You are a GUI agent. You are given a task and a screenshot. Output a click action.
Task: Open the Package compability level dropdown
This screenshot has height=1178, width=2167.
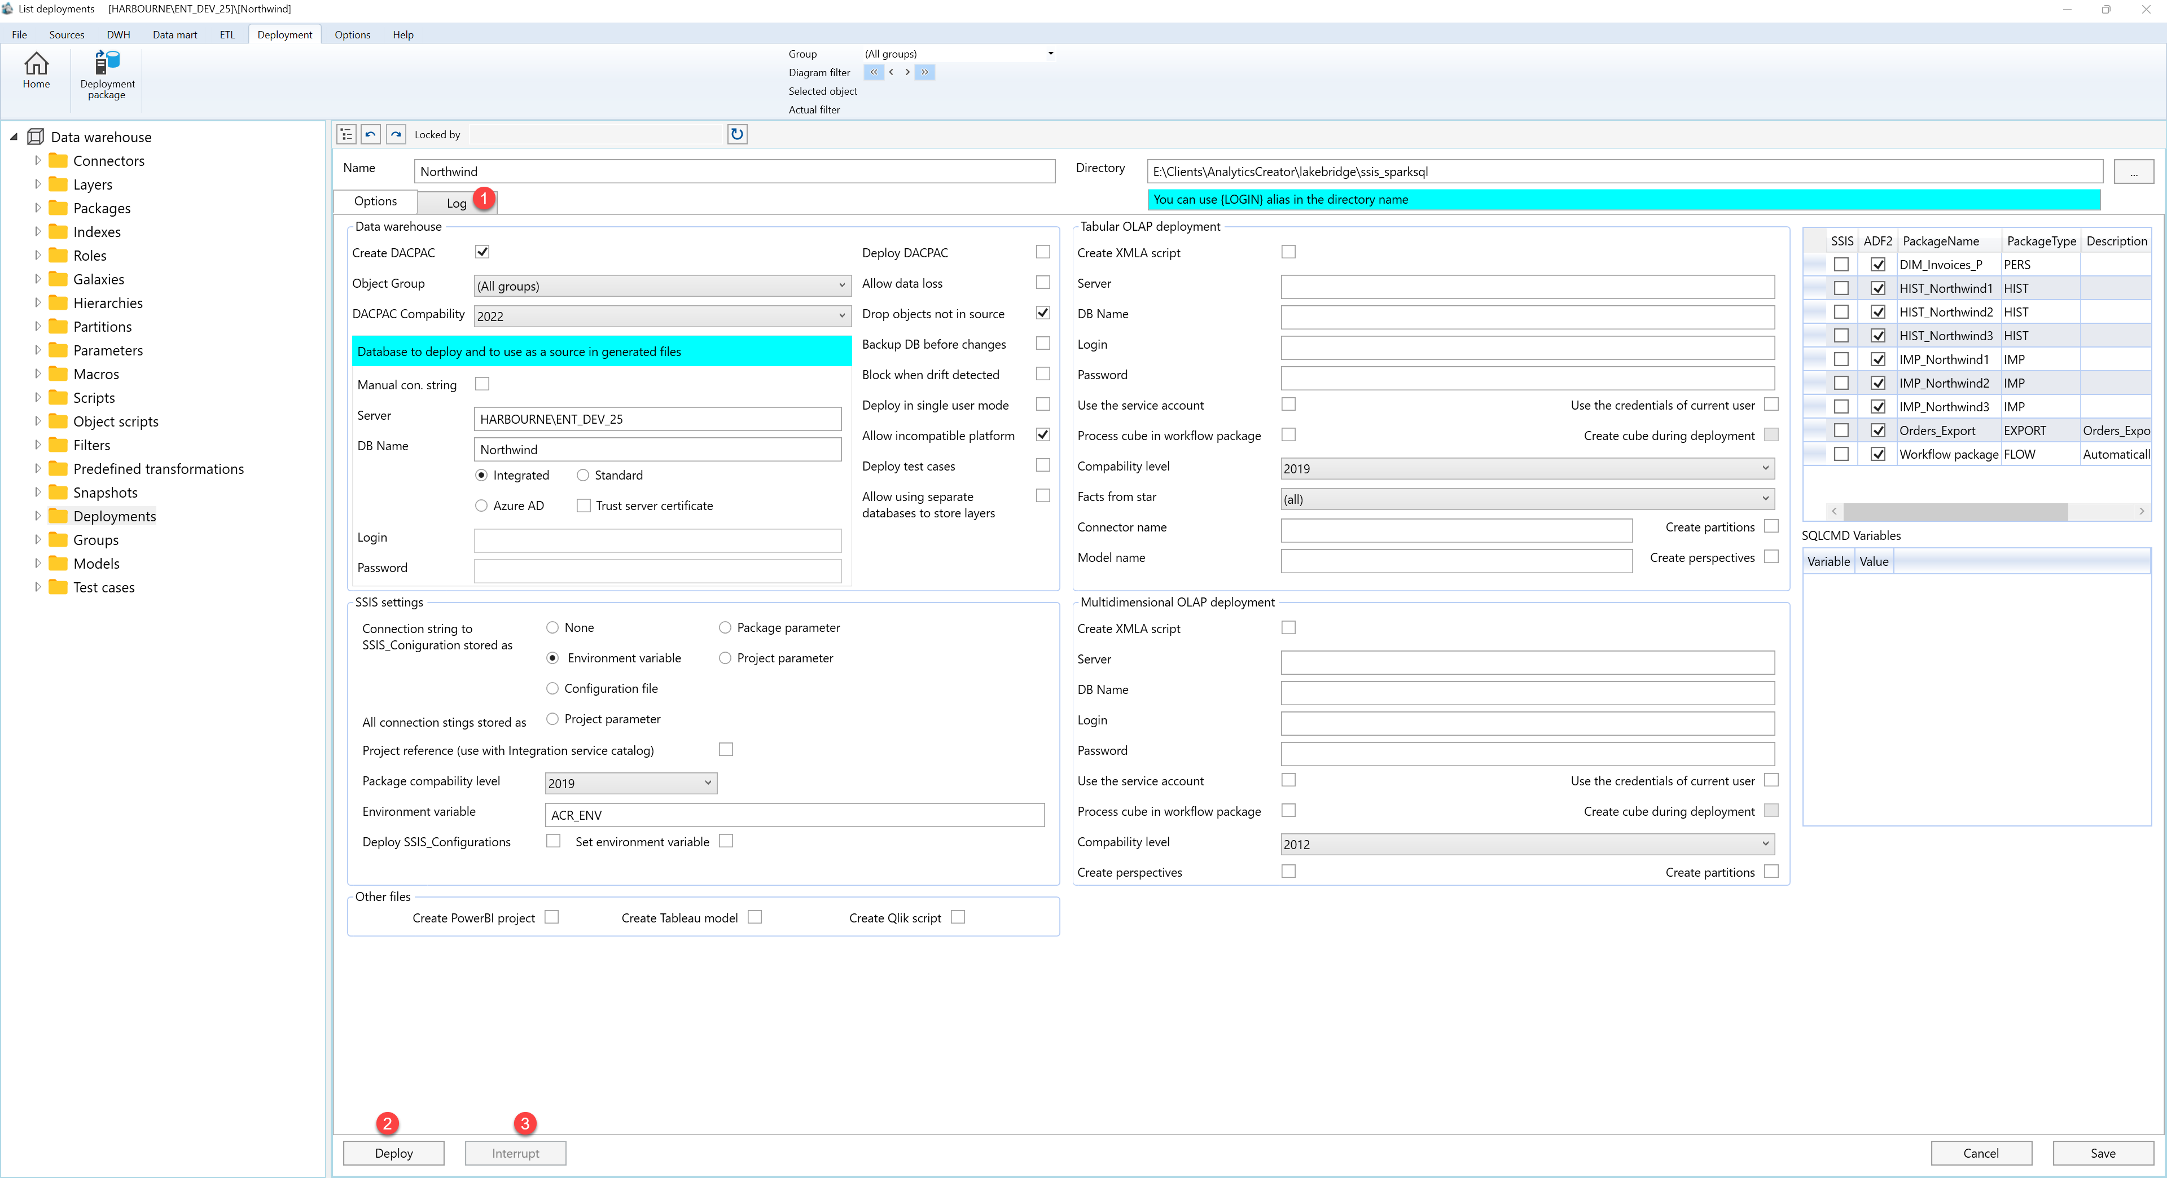[x=631, y=783]
